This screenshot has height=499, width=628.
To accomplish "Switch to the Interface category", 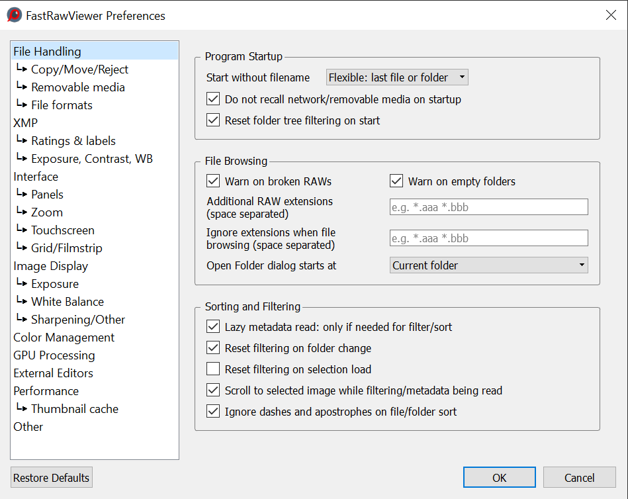I will tap(36, 176).
